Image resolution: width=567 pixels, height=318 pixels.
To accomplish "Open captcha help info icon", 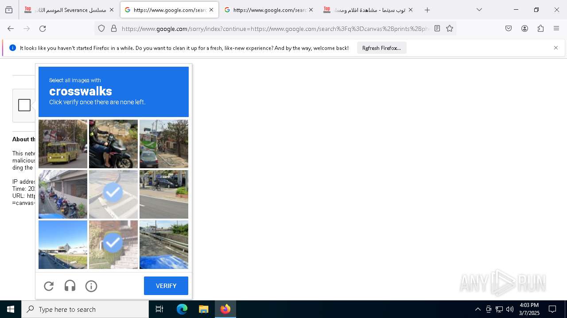I will 91,286.
